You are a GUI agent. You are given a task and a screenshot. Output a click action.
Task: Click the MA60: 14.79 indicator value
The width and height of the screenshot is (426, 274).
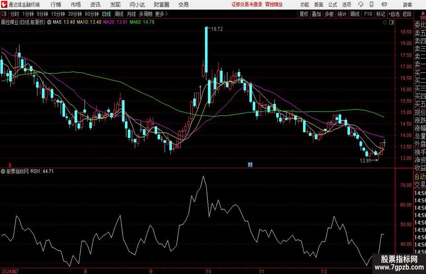(142, 22)
